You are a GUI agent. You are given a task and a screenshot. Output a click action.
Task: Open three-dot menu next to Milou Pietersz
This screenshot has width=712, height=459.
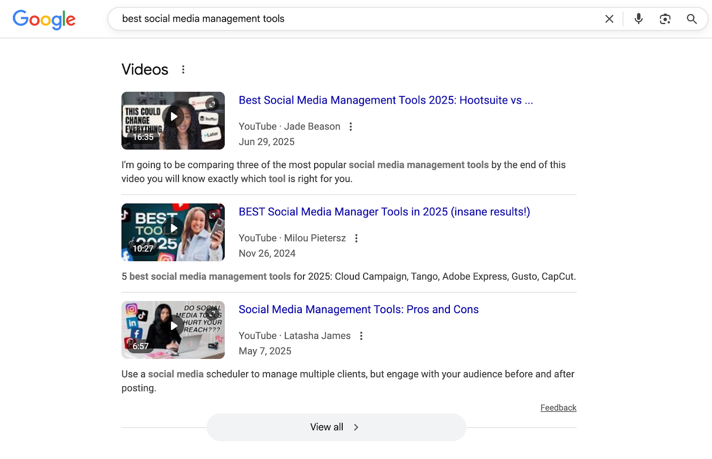pyautogui.click(x=356, y=238)
